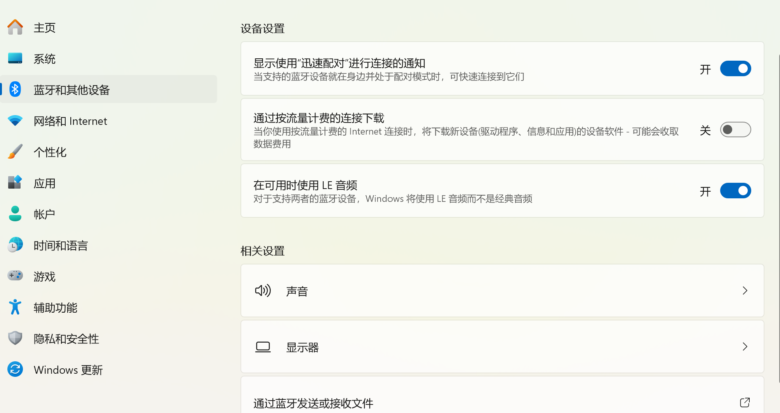Click the Home house icon
The image size is (780, 413).
click(15, 28)
